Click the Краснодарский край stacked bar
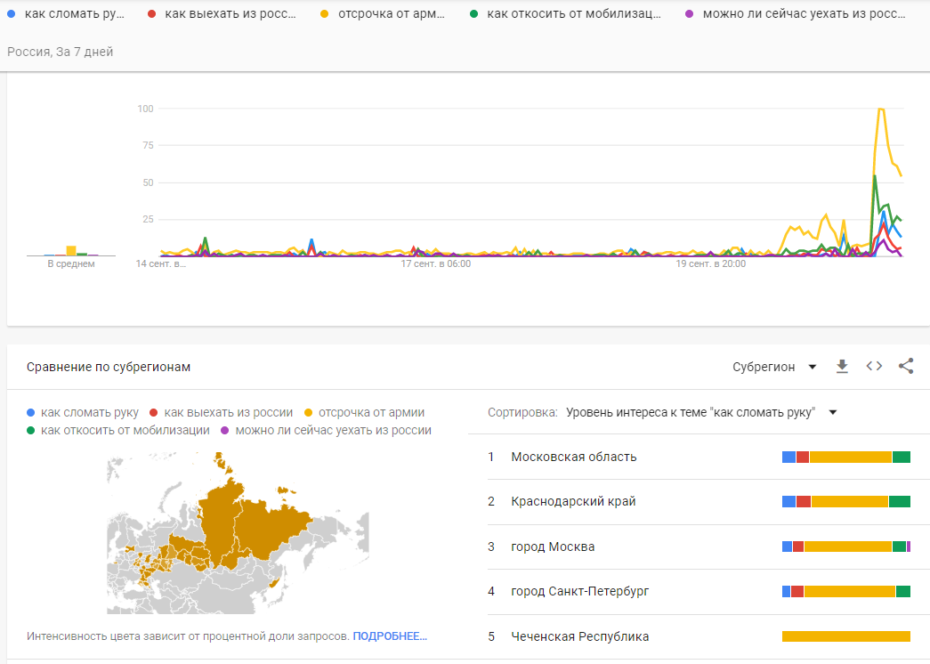Viewport: 930px width, 664px height. (x=846, y=501)
